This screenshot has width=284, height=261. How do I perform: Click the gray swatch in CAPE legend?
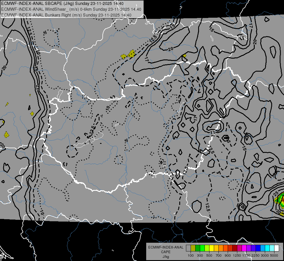tap(188, 248)
